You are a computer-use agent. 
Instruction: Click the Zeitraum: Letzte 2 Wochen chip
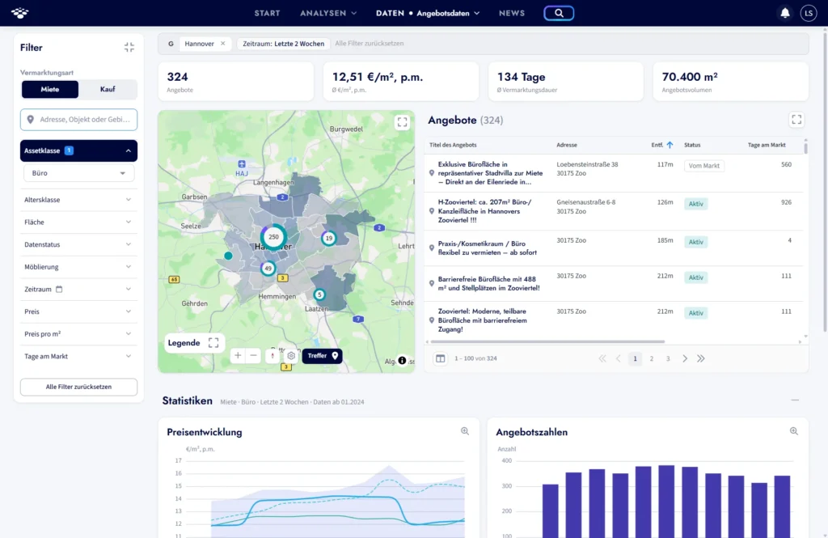[x=284, y=44]
